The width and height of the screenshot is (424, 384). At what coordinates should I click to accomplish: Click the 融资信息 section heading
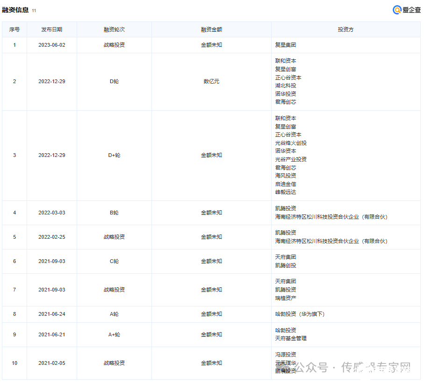(x=15, y=10)
